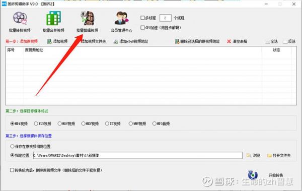
Task: Choose the 指定位置 radio option
Action: pyautogui.click(x=12, y=155)
